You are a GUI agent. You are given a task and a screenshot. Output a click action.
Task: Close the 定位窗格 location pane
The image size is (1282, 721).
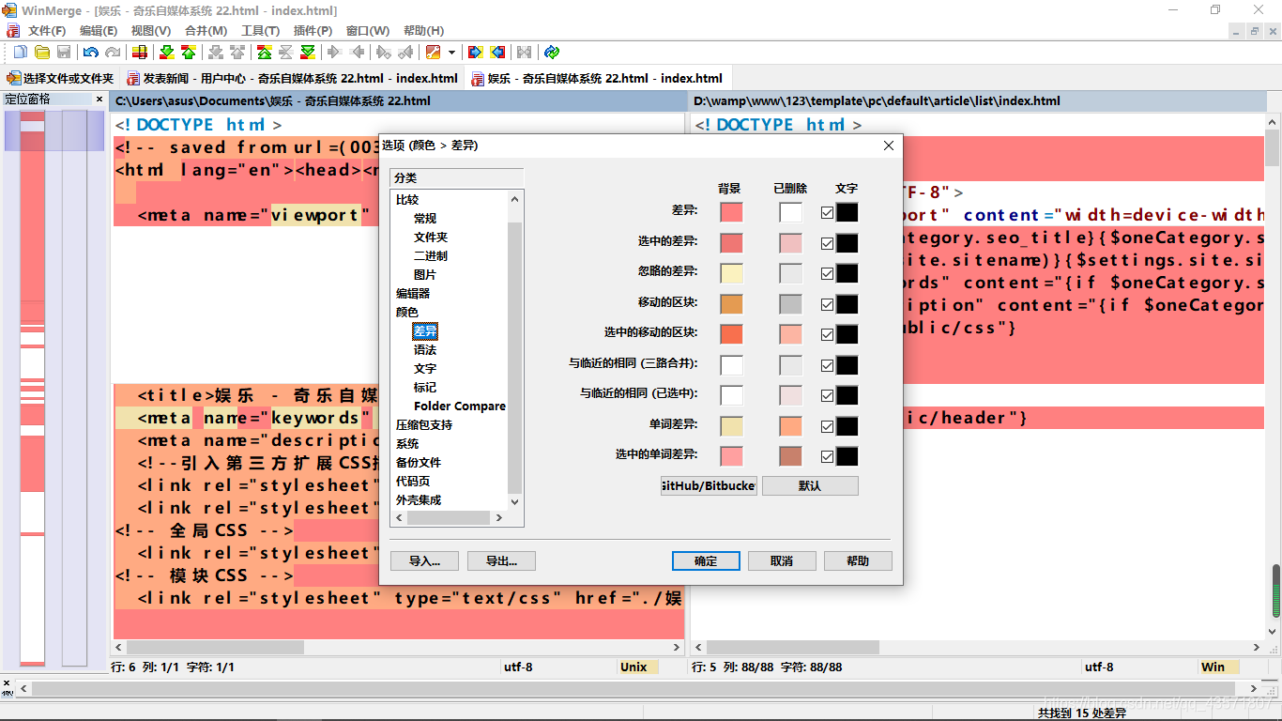click(x=99, y=100)
